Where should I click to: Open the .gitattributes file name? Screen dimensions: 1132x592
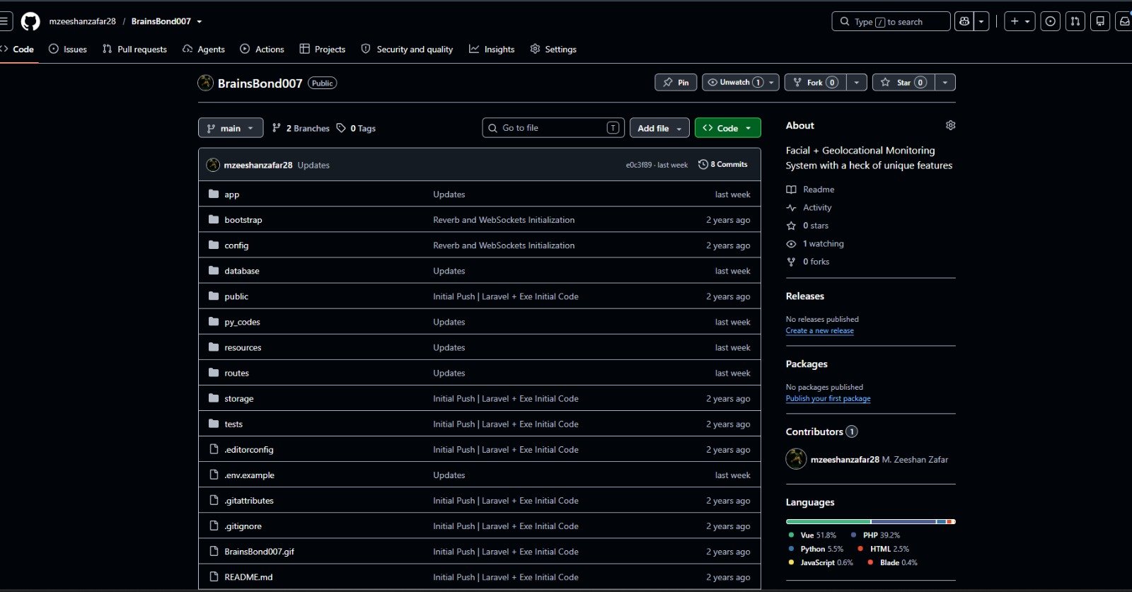(249, 501)
